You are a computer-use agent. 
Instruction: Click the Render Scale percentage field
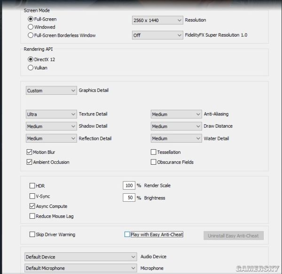coord(129,185)
